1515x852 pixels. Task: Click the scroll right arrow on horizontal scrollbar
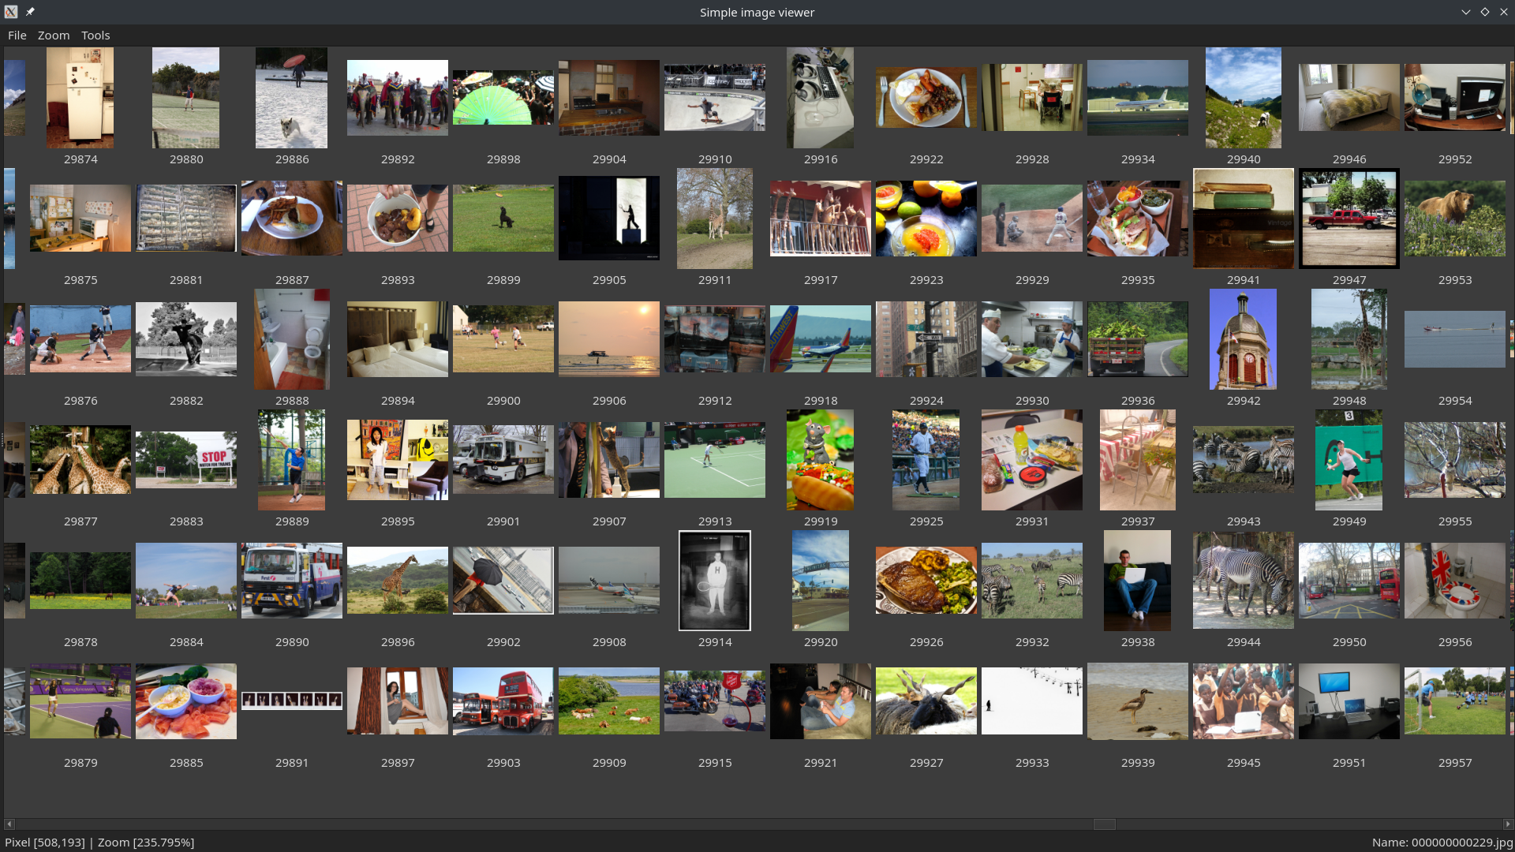1508,824
